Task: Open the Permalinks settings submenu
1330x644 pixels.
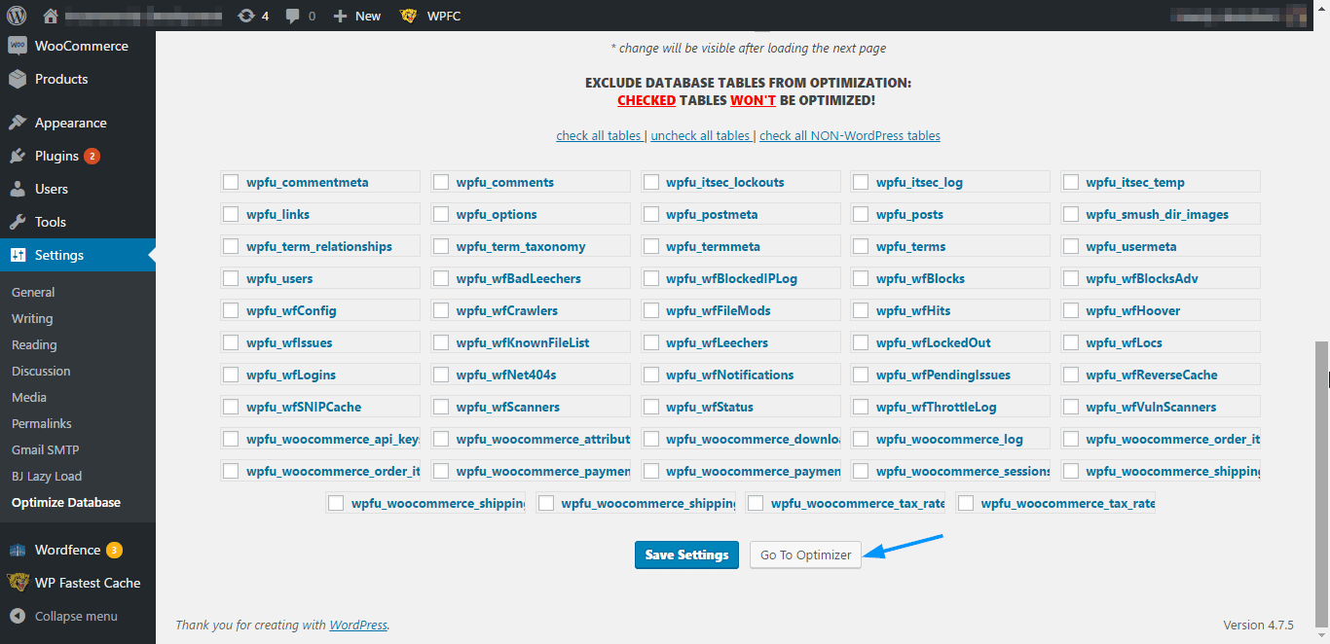Action: point(42,423)
